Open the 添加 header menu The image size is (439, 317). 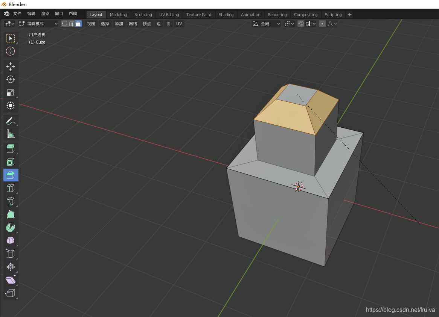(119, 24)
